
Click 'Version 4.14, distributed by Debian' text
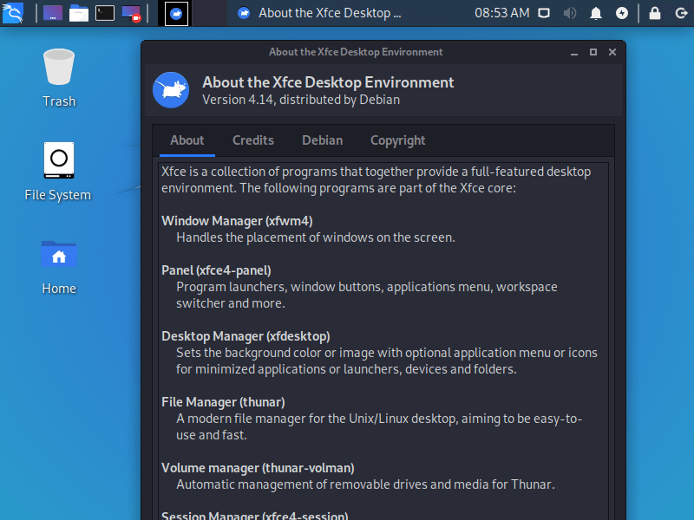(301, 100)
